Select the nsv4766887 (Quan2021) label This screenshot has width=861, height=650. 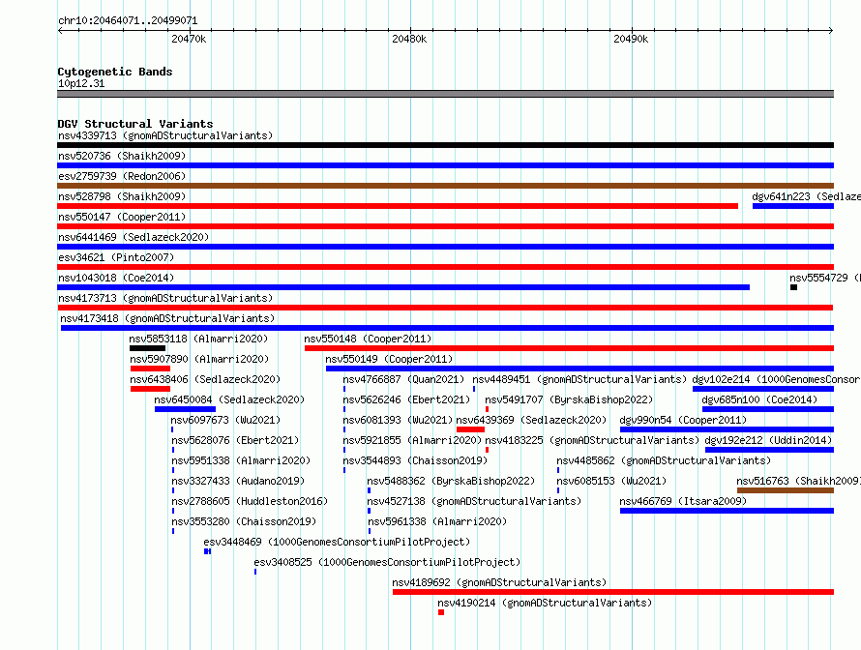click(403, 379)
